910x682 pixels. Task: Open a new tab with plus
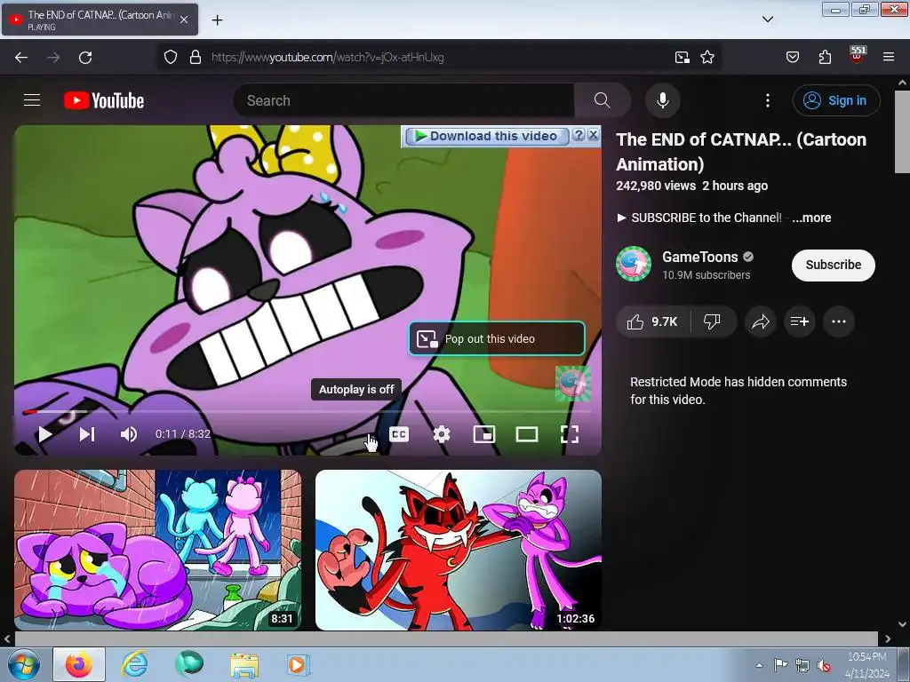pos(217,20)
